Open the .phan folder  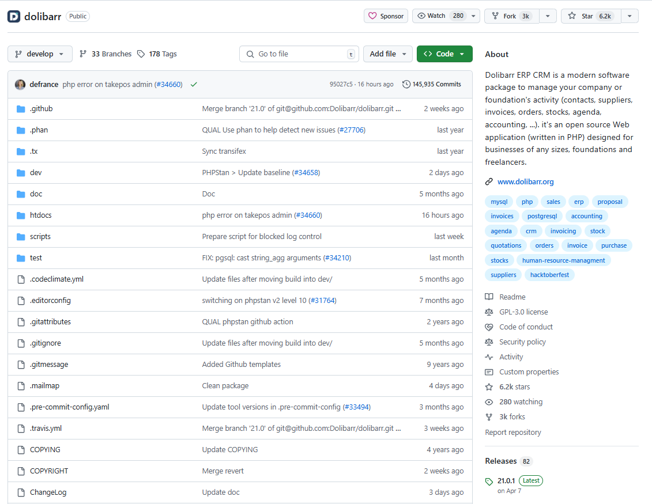click(39, 130)
